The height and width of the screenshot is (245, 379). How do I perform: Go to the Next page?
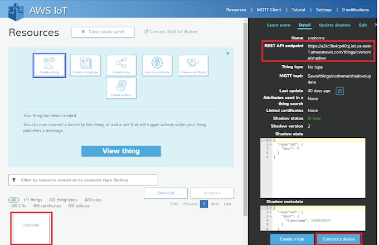click(215, 204)
